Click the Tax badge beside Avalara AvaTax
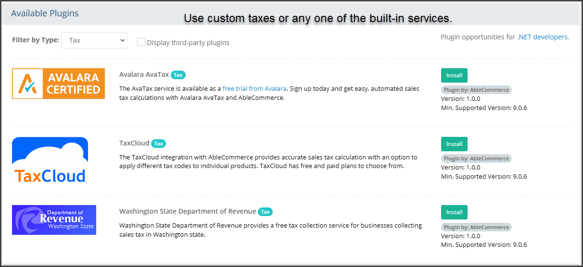 [x=178, y=75]
